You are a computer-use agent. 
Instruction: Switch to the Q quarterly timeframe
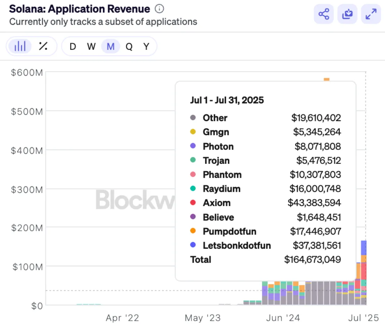point(128,46)
